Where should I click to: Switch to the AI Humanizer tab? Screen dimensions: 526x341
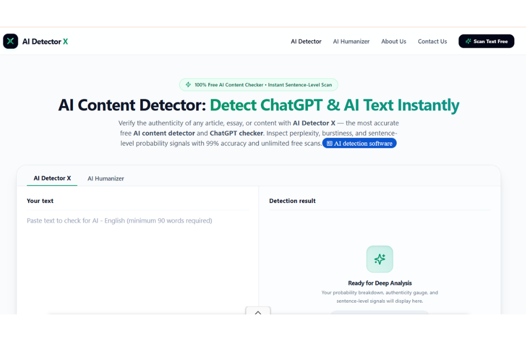click(x=106, y=179)
